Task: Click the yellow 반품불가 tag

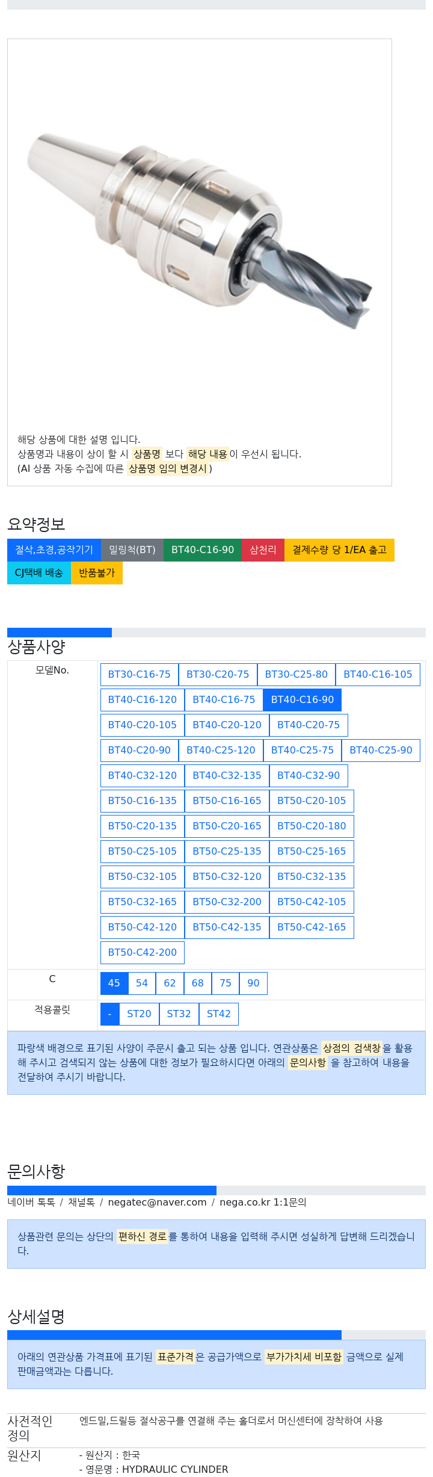Action: 97,572
